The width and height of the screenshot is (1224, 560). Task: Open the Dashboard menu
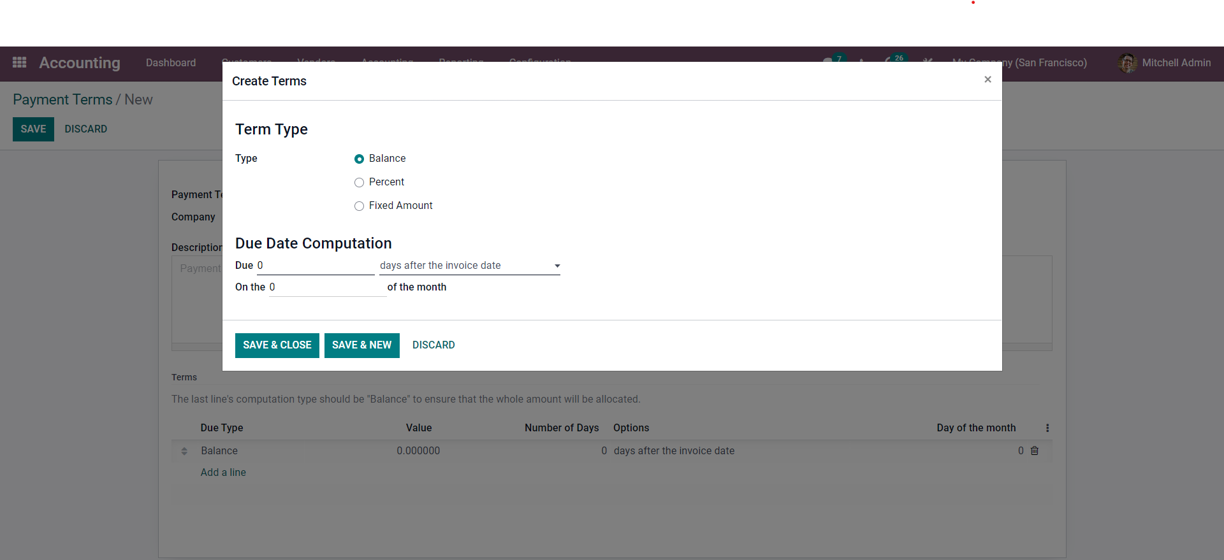[x=171, y=62]
